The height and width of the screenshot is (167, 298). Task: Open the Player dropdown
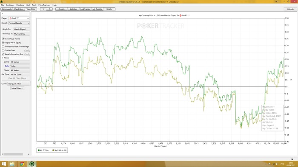coord(19,18)
